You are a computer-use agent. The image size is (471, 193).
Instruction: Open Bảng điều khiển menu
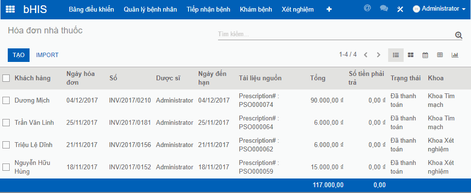(91, 9)
